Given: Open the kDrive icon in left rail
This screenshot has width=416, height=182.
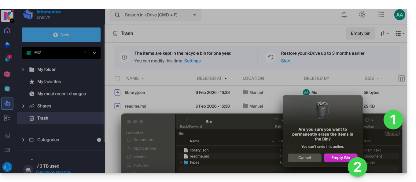Looking at the screenshot, I should [7, 104].
